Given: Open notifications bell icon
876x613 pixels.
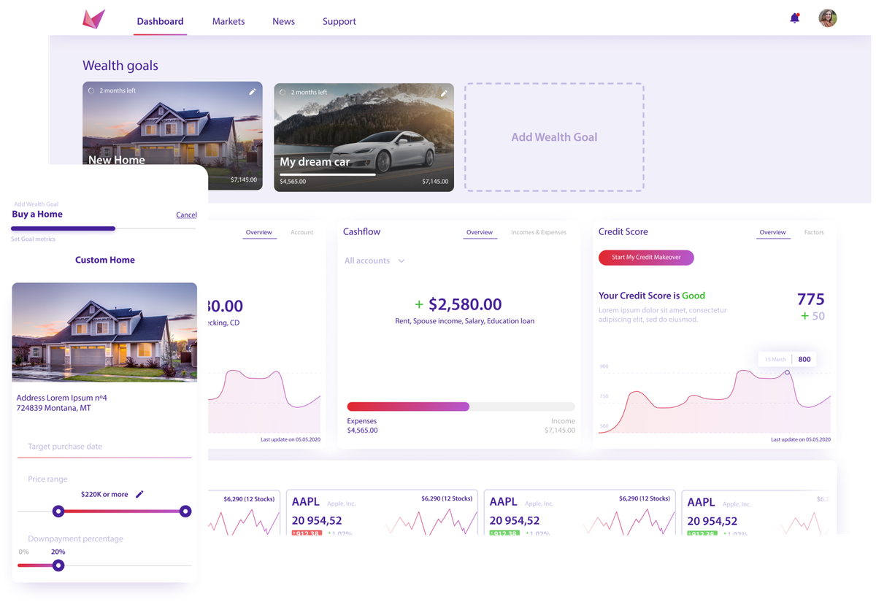Looking at the screenshot, I should (x=795, y=18).
